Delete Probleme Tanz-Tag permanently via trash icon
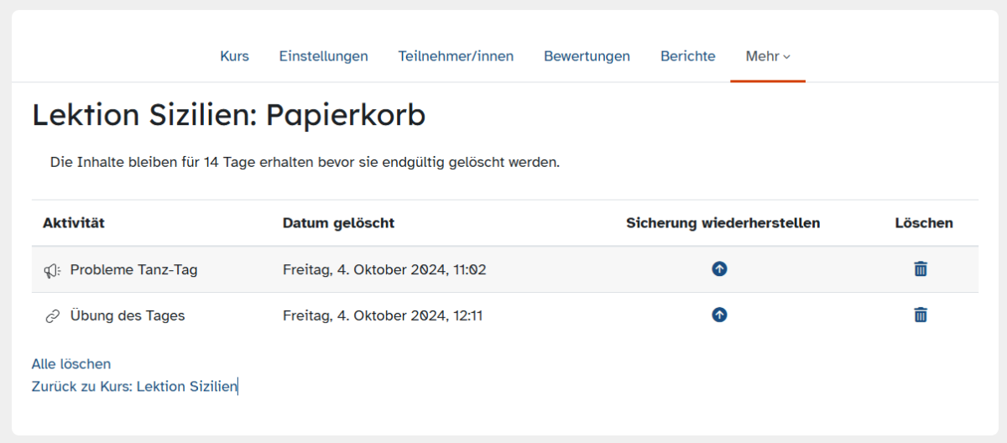Screen dimensions: 1007x443 pos(921,269)
